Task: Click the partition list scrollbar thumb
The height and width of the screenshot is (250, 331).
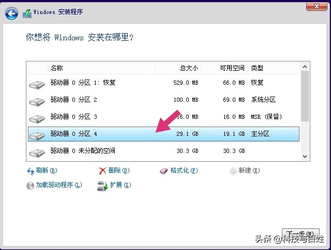Action: [x=305, y=96]
